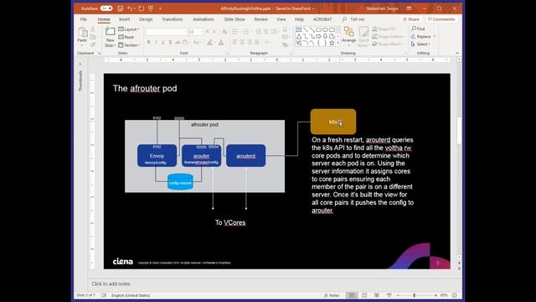536x302 pixels.
Task: Switch to Slide Sorter view icon
Action: click(364, 295)
